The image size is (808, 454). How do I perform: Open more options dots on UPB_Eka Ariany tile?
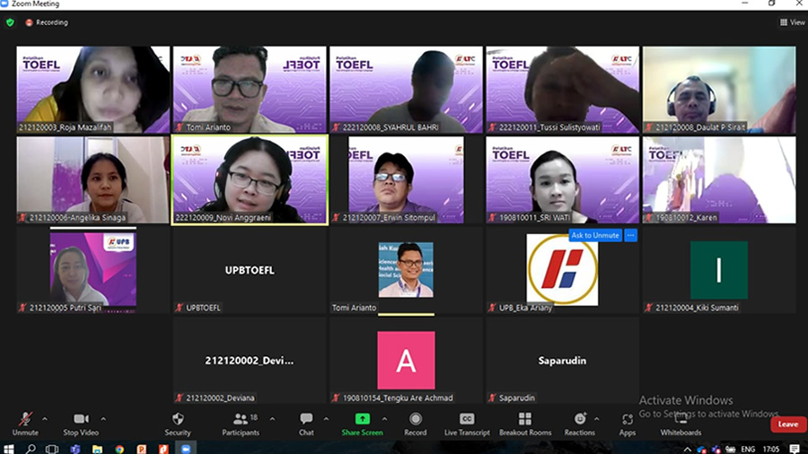(x=631, y=235)
